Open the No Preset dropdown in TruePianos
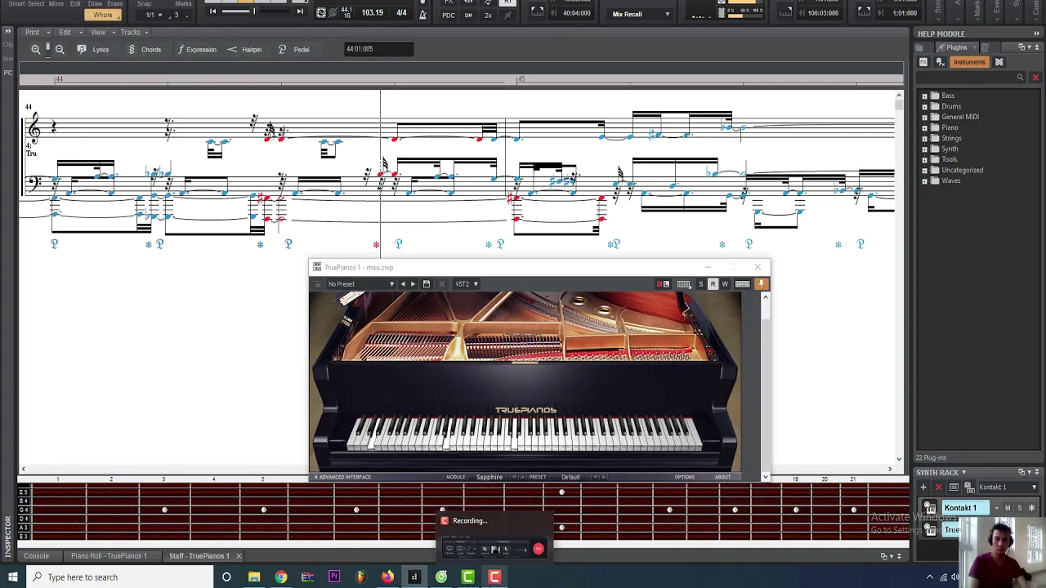Screen dimensions: 1046x588 click(x=360, y=284)
